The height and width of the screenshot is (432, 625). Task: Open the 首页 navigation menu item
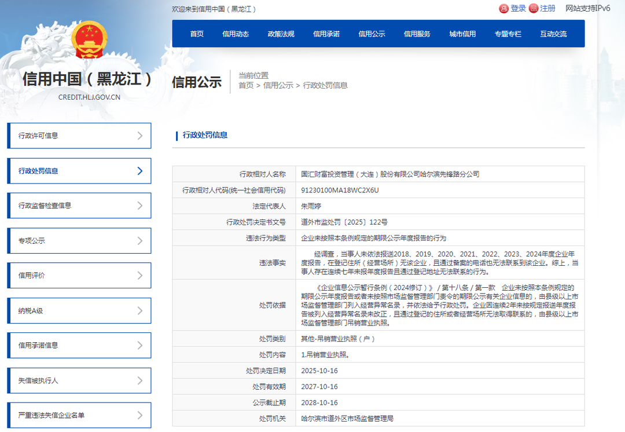[197, 34]
